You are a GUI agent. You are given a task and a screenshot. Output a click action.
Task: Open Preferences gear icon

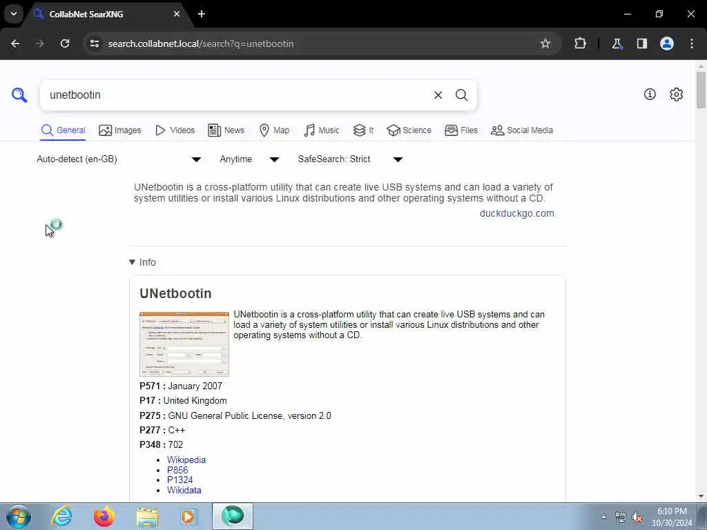[677, 94]
